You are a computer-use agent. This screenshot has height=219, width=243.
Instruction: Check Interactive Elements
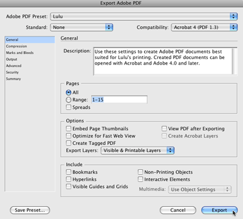pos(140,179)
